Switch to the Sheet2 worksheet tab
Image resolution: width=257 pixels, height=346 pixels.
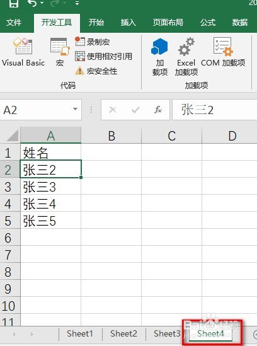pos(123,333)
